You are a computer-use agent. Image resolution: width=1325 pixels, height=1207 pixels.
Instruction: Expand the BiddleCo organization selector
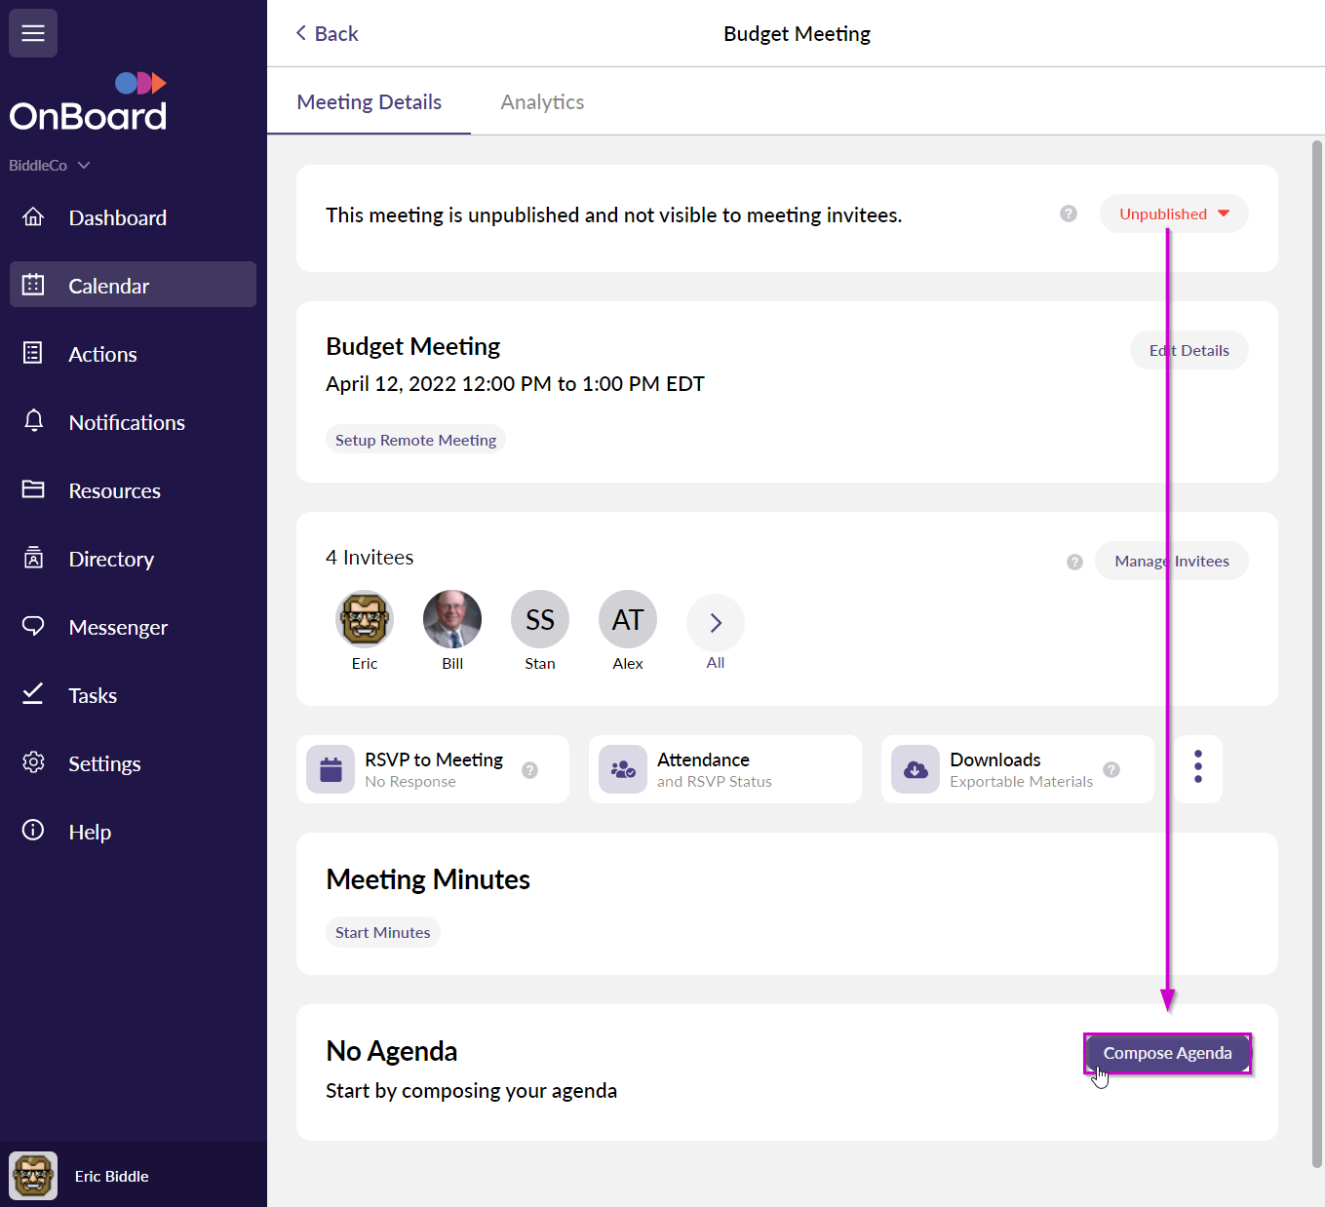click(49, 165)
